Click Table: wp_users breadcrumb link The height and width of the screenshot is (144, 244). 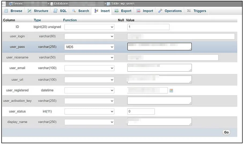click(x=123, y=4)
